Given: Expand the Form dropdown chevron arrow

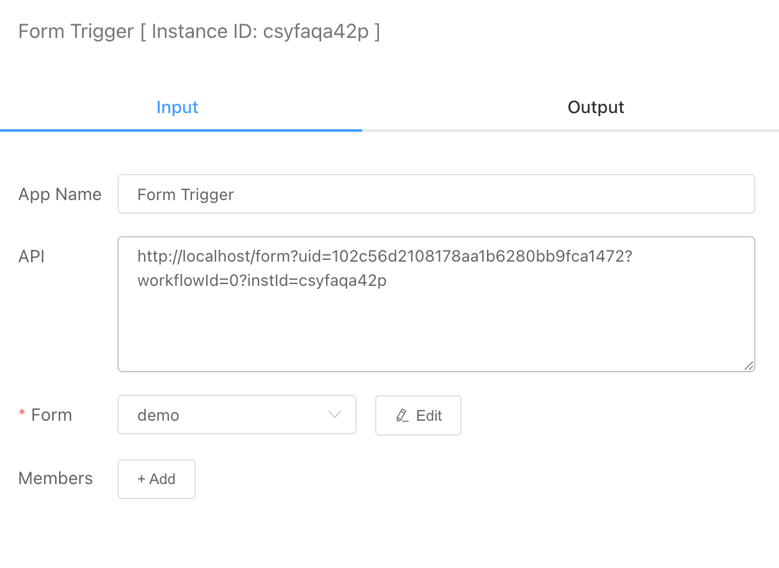Looking at the screenshot, I should [x=335, y=415].
